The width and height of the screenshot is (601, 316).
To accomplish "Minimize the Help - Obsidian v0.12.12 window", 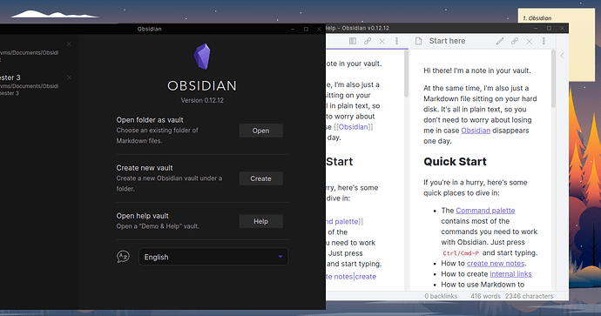I will (x=536, y=29).
